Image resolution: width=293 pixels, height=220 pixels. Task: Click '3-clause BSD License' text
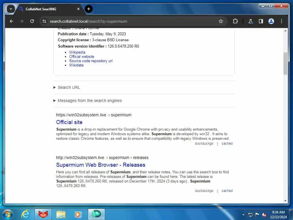[110, 40]
